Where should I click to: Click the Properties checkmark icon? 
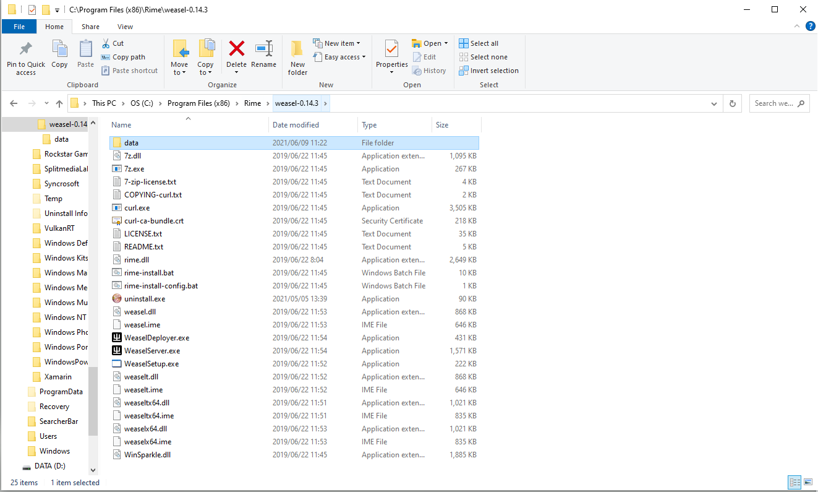click(x=391, y=48)
